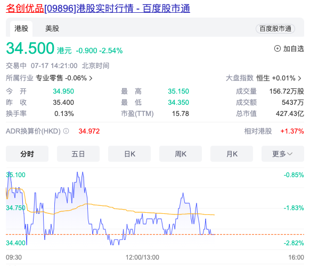Click the 加自选 label text

tap(293, 48)
